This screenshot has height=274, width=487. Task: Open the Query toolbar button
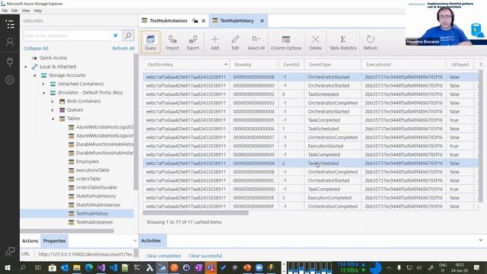coord(151,42)
